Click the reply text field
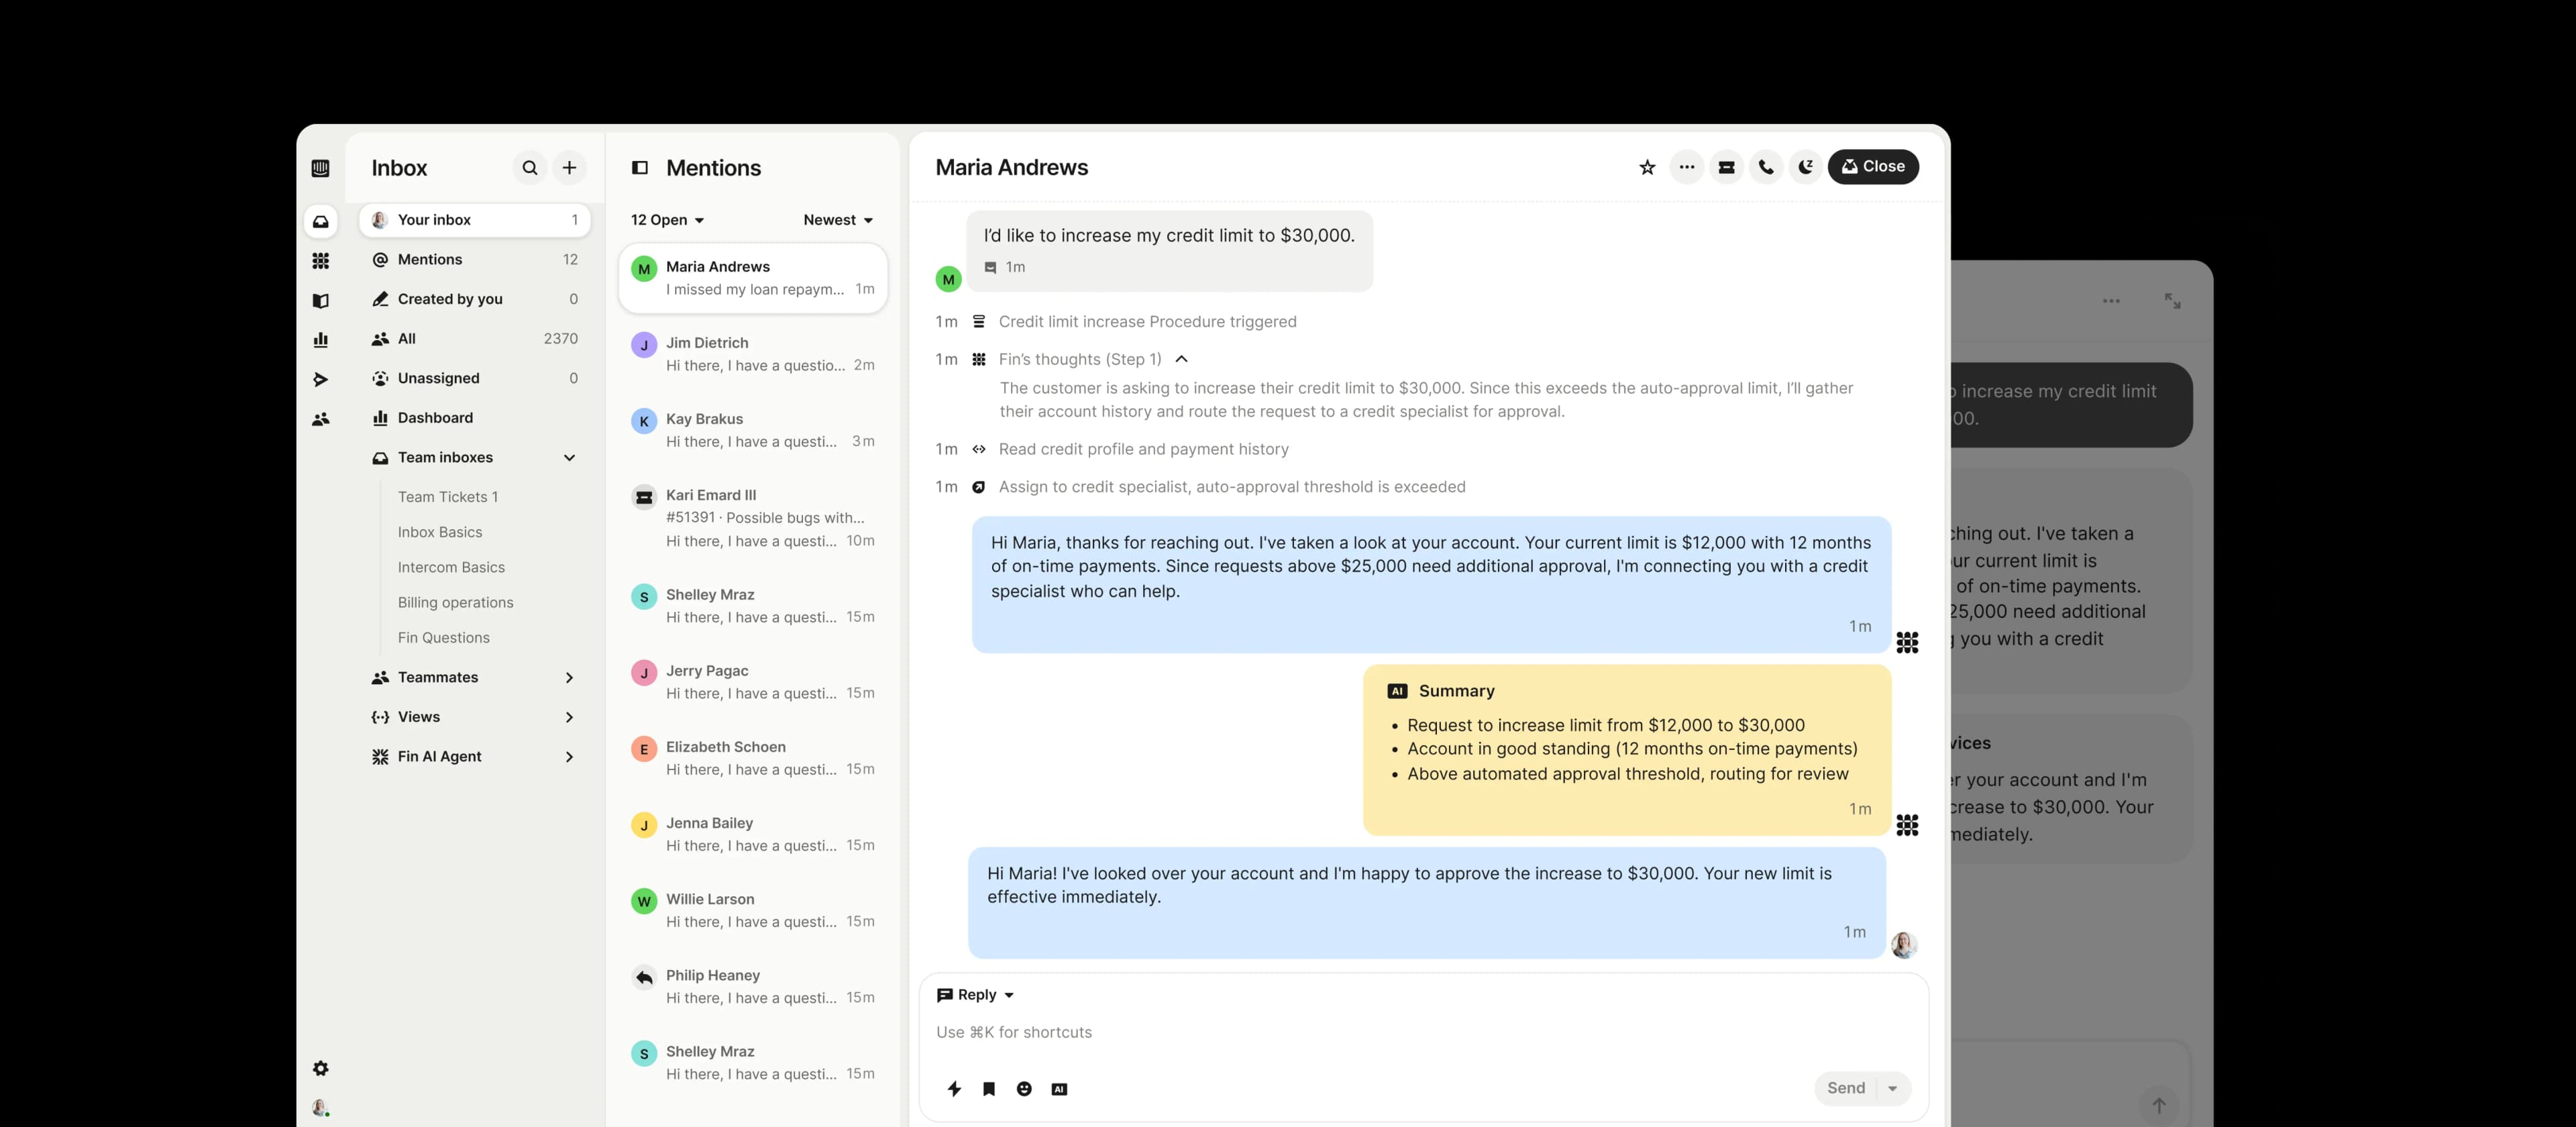The image size is (2576, 1127). (1422, 1033)
